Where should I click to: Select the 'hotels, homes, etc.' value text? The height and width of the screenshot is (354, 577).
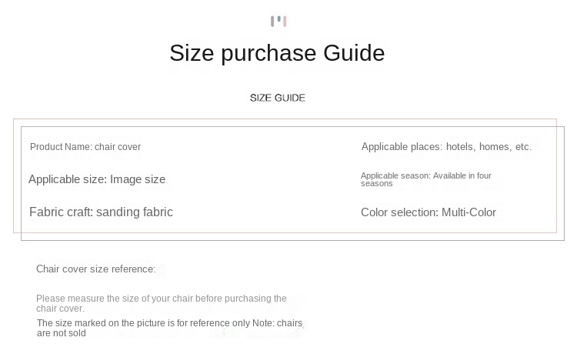coord(489,147)
